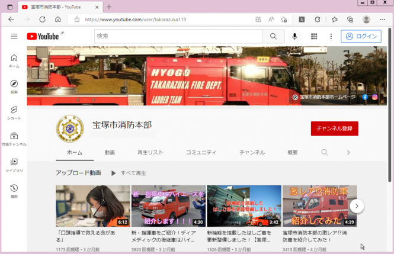Open the S extension icon in the toolbar
This screenshot has width=394, height=254.
point(302,20)
